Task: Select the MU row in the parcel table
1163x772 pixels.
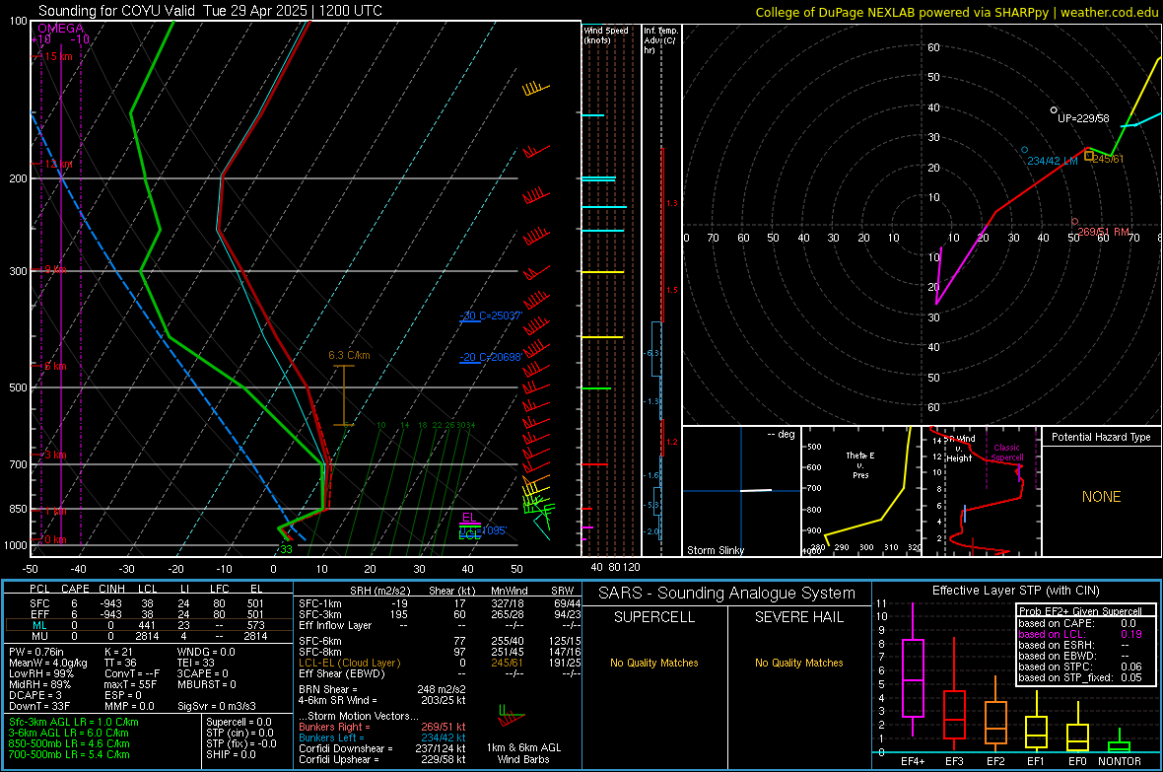Action: [x=147, y=636]
